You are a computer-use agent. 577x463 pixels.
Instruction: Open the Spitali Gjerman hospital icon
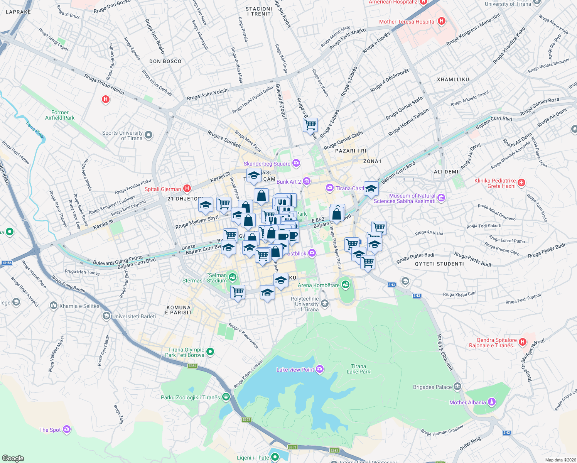coord(187,188)
